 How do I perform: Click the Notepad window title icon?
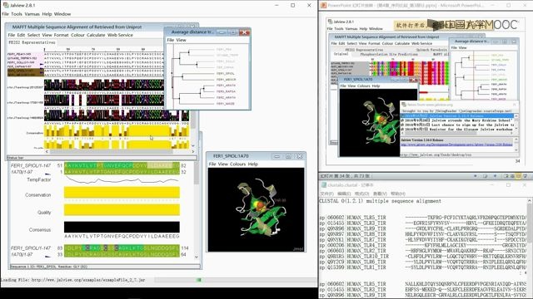coord(324,185)
